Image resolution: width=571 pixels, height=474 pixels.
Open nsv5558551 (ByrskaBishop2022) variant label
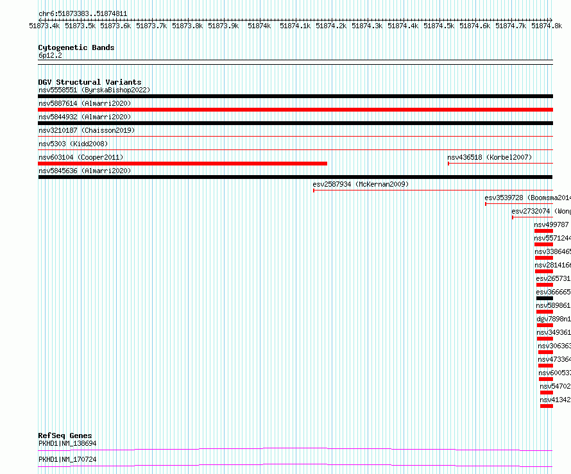click(x=94, y=90)
